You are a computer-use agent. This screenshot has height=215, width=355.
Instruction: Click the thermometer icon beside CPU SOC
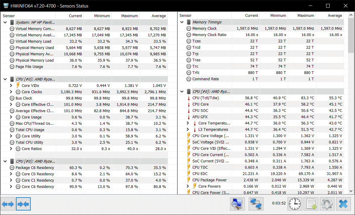click(188, 111)
